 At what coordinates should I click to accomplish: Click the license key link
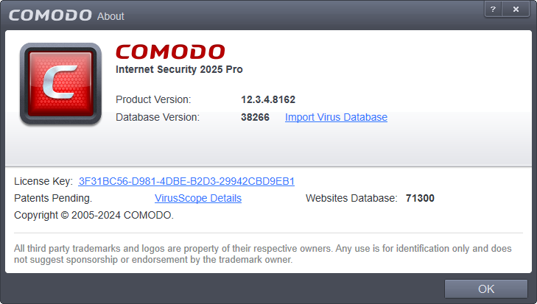(186, 181)
